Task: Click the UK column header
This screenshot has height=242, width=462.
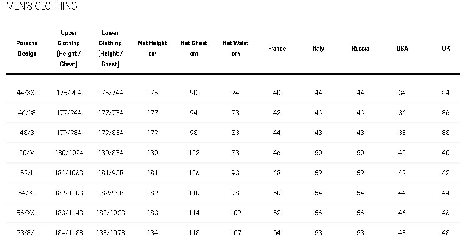Action: 446,48
